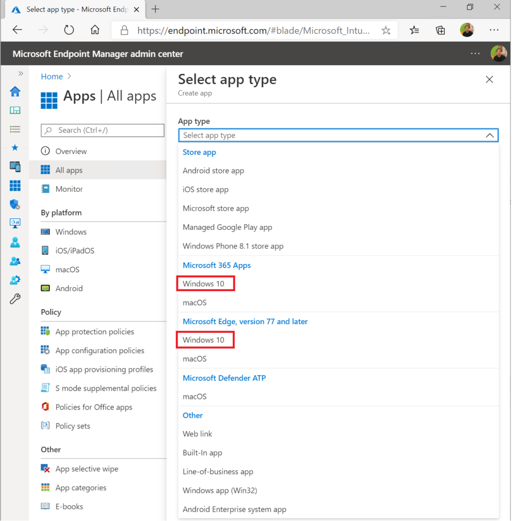Reload the page with the refresh icon
513x521 pixels.
69,30
